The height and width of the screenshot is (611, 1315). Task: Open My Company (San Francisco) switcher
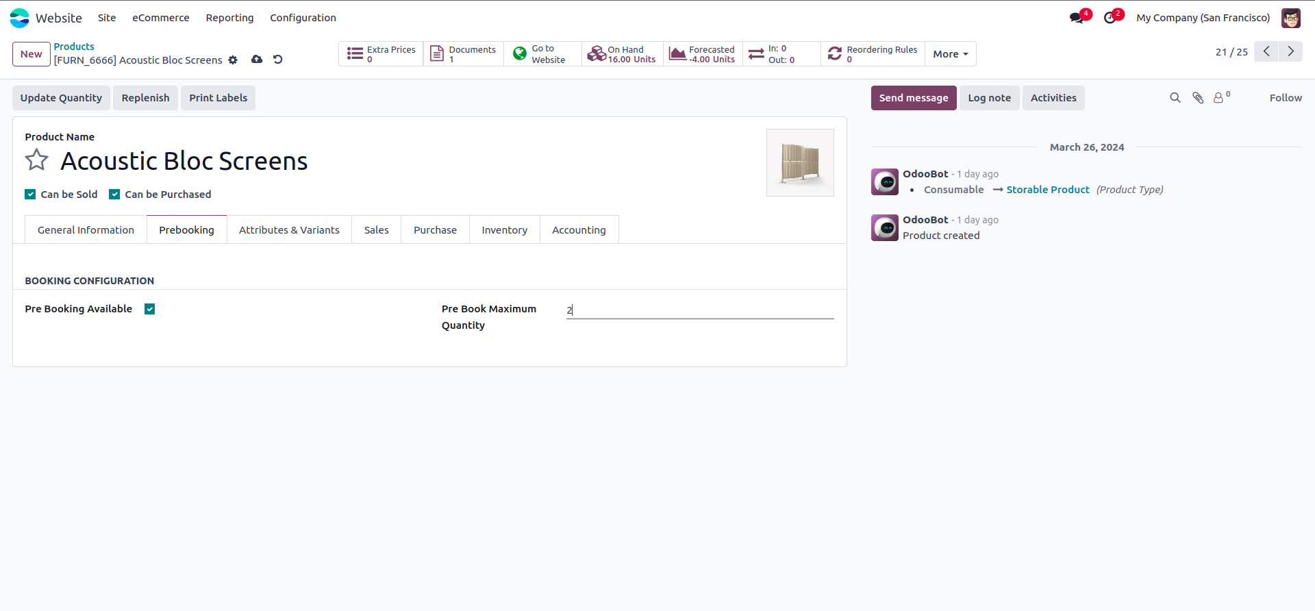coord(1203,18)
